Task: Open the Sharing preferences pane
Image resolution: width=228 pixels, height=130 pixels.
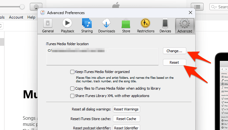Action: 87,26
